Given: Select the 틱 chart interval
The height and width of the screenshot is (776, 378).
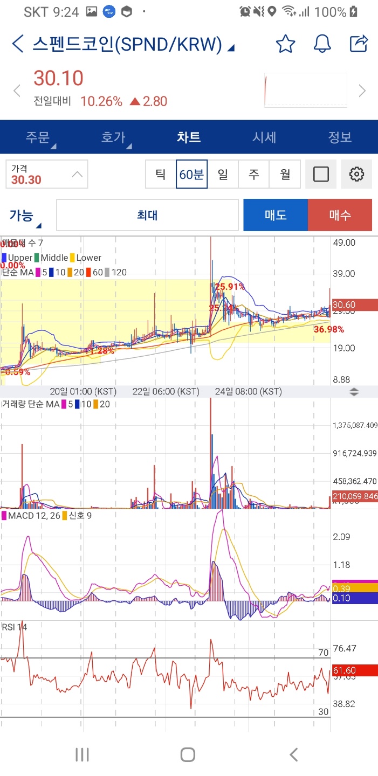Looking at the screenshot, I should [x=161, y=174].
